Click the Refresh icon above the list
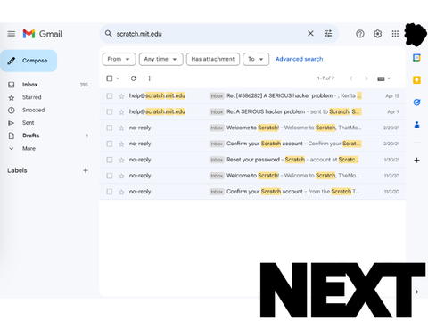This screenshot has width=428, height=321. point(134,78)
